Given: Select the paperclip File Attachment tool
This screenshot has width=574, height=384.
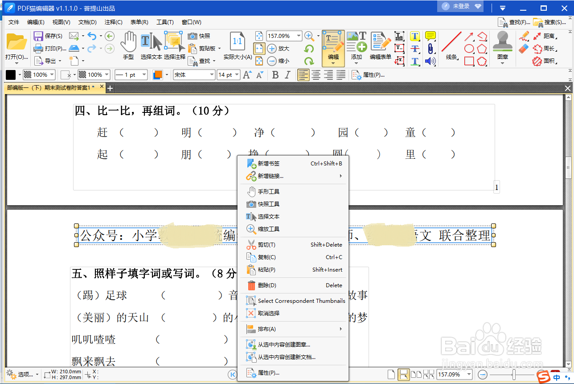Looking at the screenshot, I should [430, 49].
